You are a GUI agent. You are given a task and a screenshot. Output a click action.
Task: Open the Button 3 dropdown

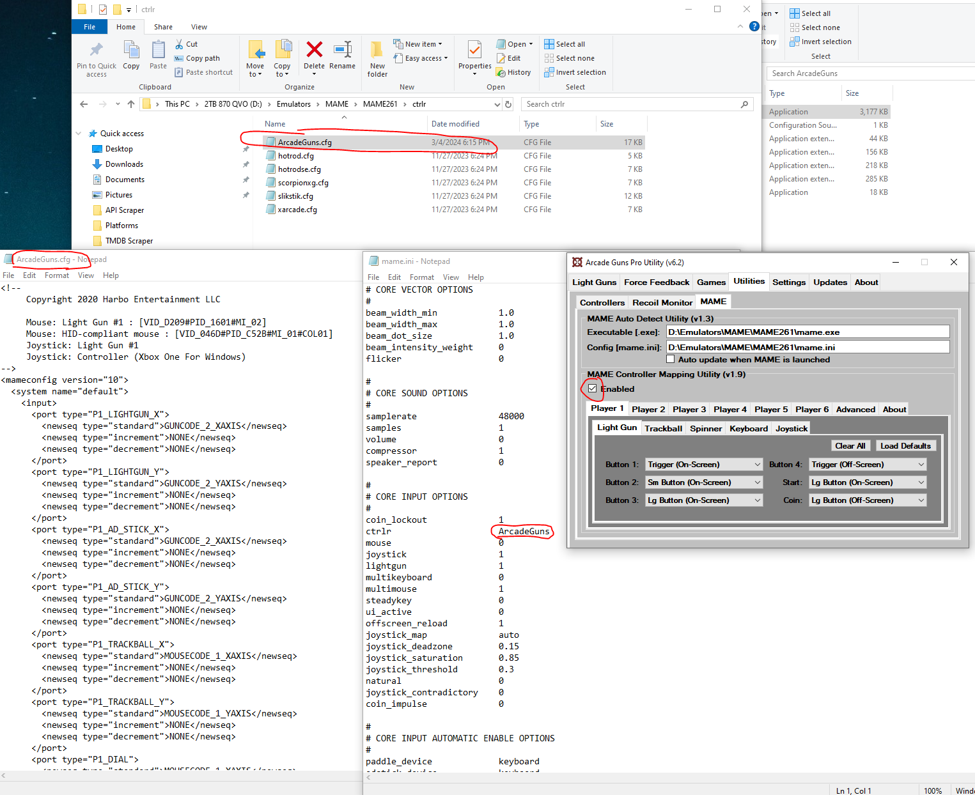click(704, 500)
